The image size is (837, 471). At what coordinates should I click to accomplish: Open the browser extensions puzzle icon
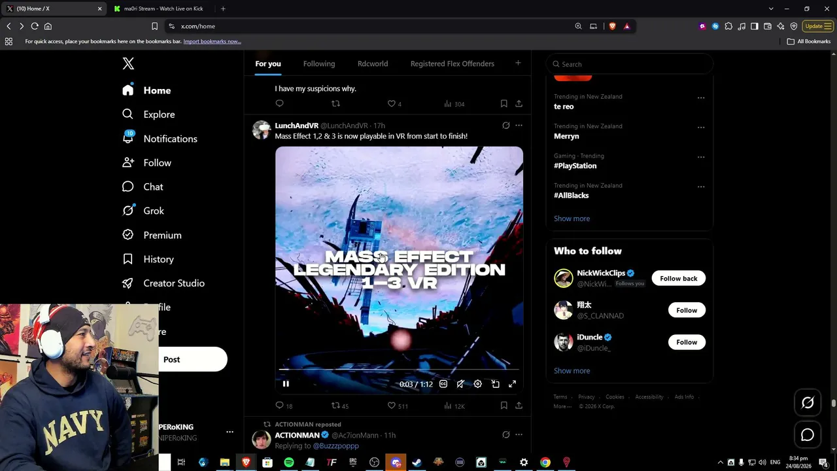tap(728, 26)
